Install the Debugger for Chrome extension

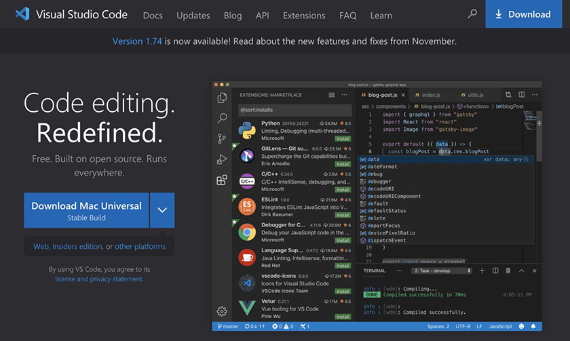click(343, 241)
